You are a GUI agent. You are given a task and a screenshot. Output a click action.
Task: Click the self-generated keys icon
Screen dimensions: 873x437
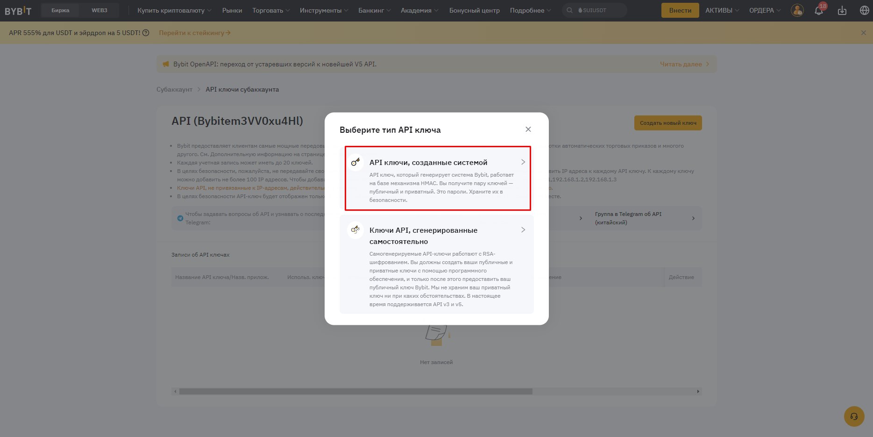point(355,230)
